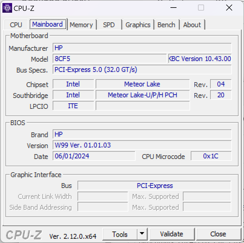Click the BIOS date 06/01/2024
This screenshot has width=244, height=243.
coord(94,156)
